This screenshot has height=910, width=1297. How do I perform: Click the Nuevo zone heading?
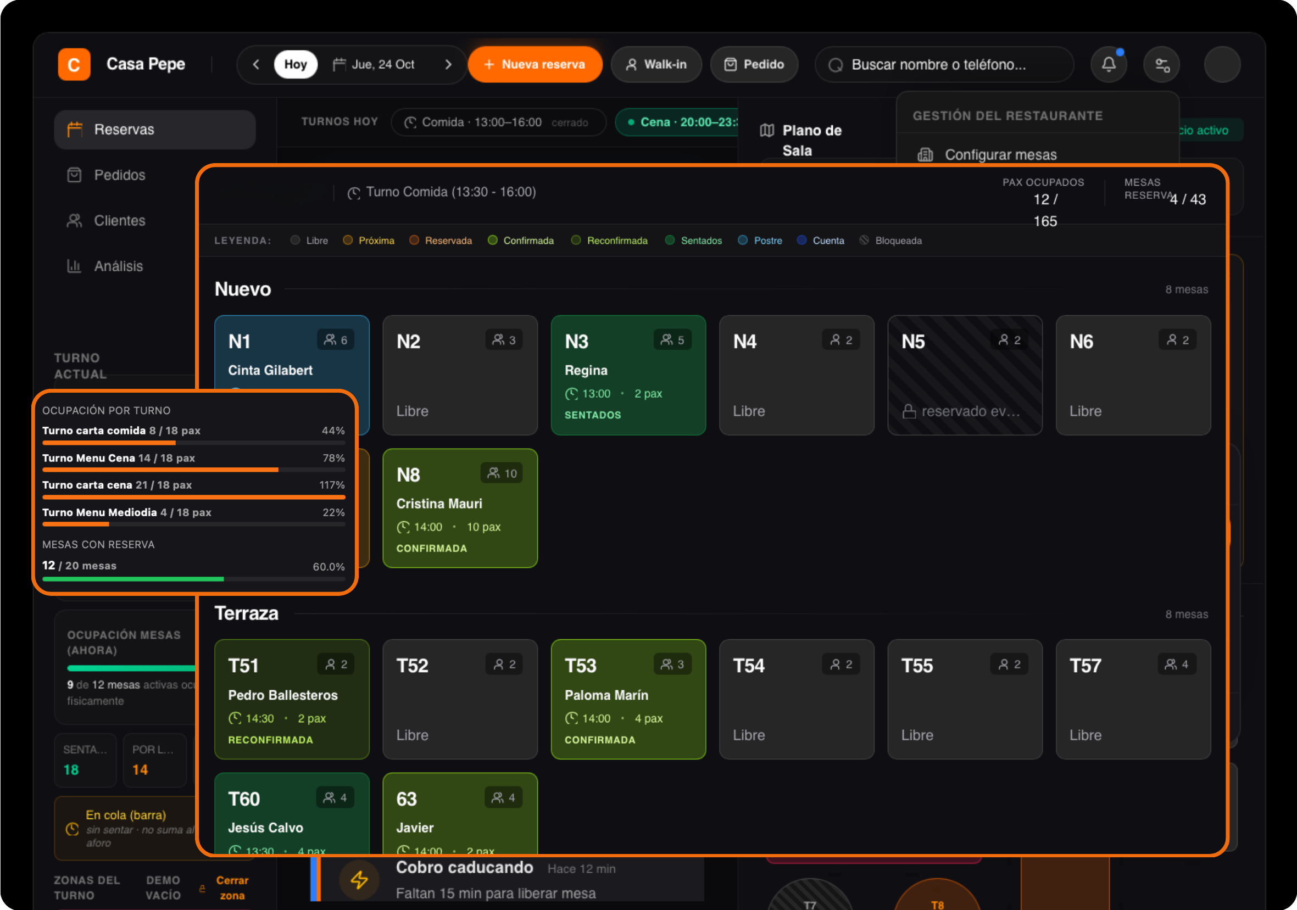pyautogui.click(x=243, y=289)
